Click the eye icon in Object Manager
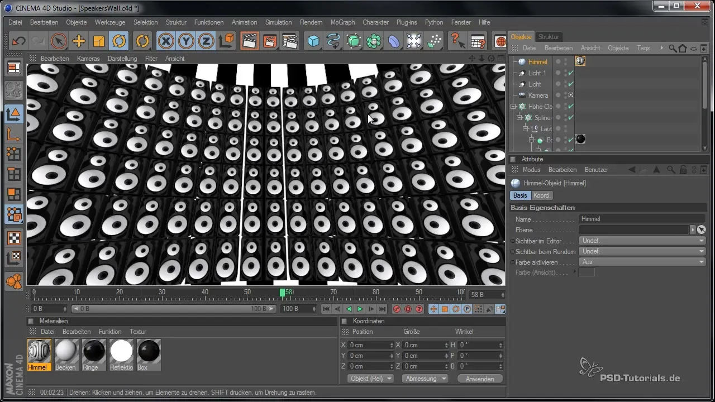 [x=693, y=48]
